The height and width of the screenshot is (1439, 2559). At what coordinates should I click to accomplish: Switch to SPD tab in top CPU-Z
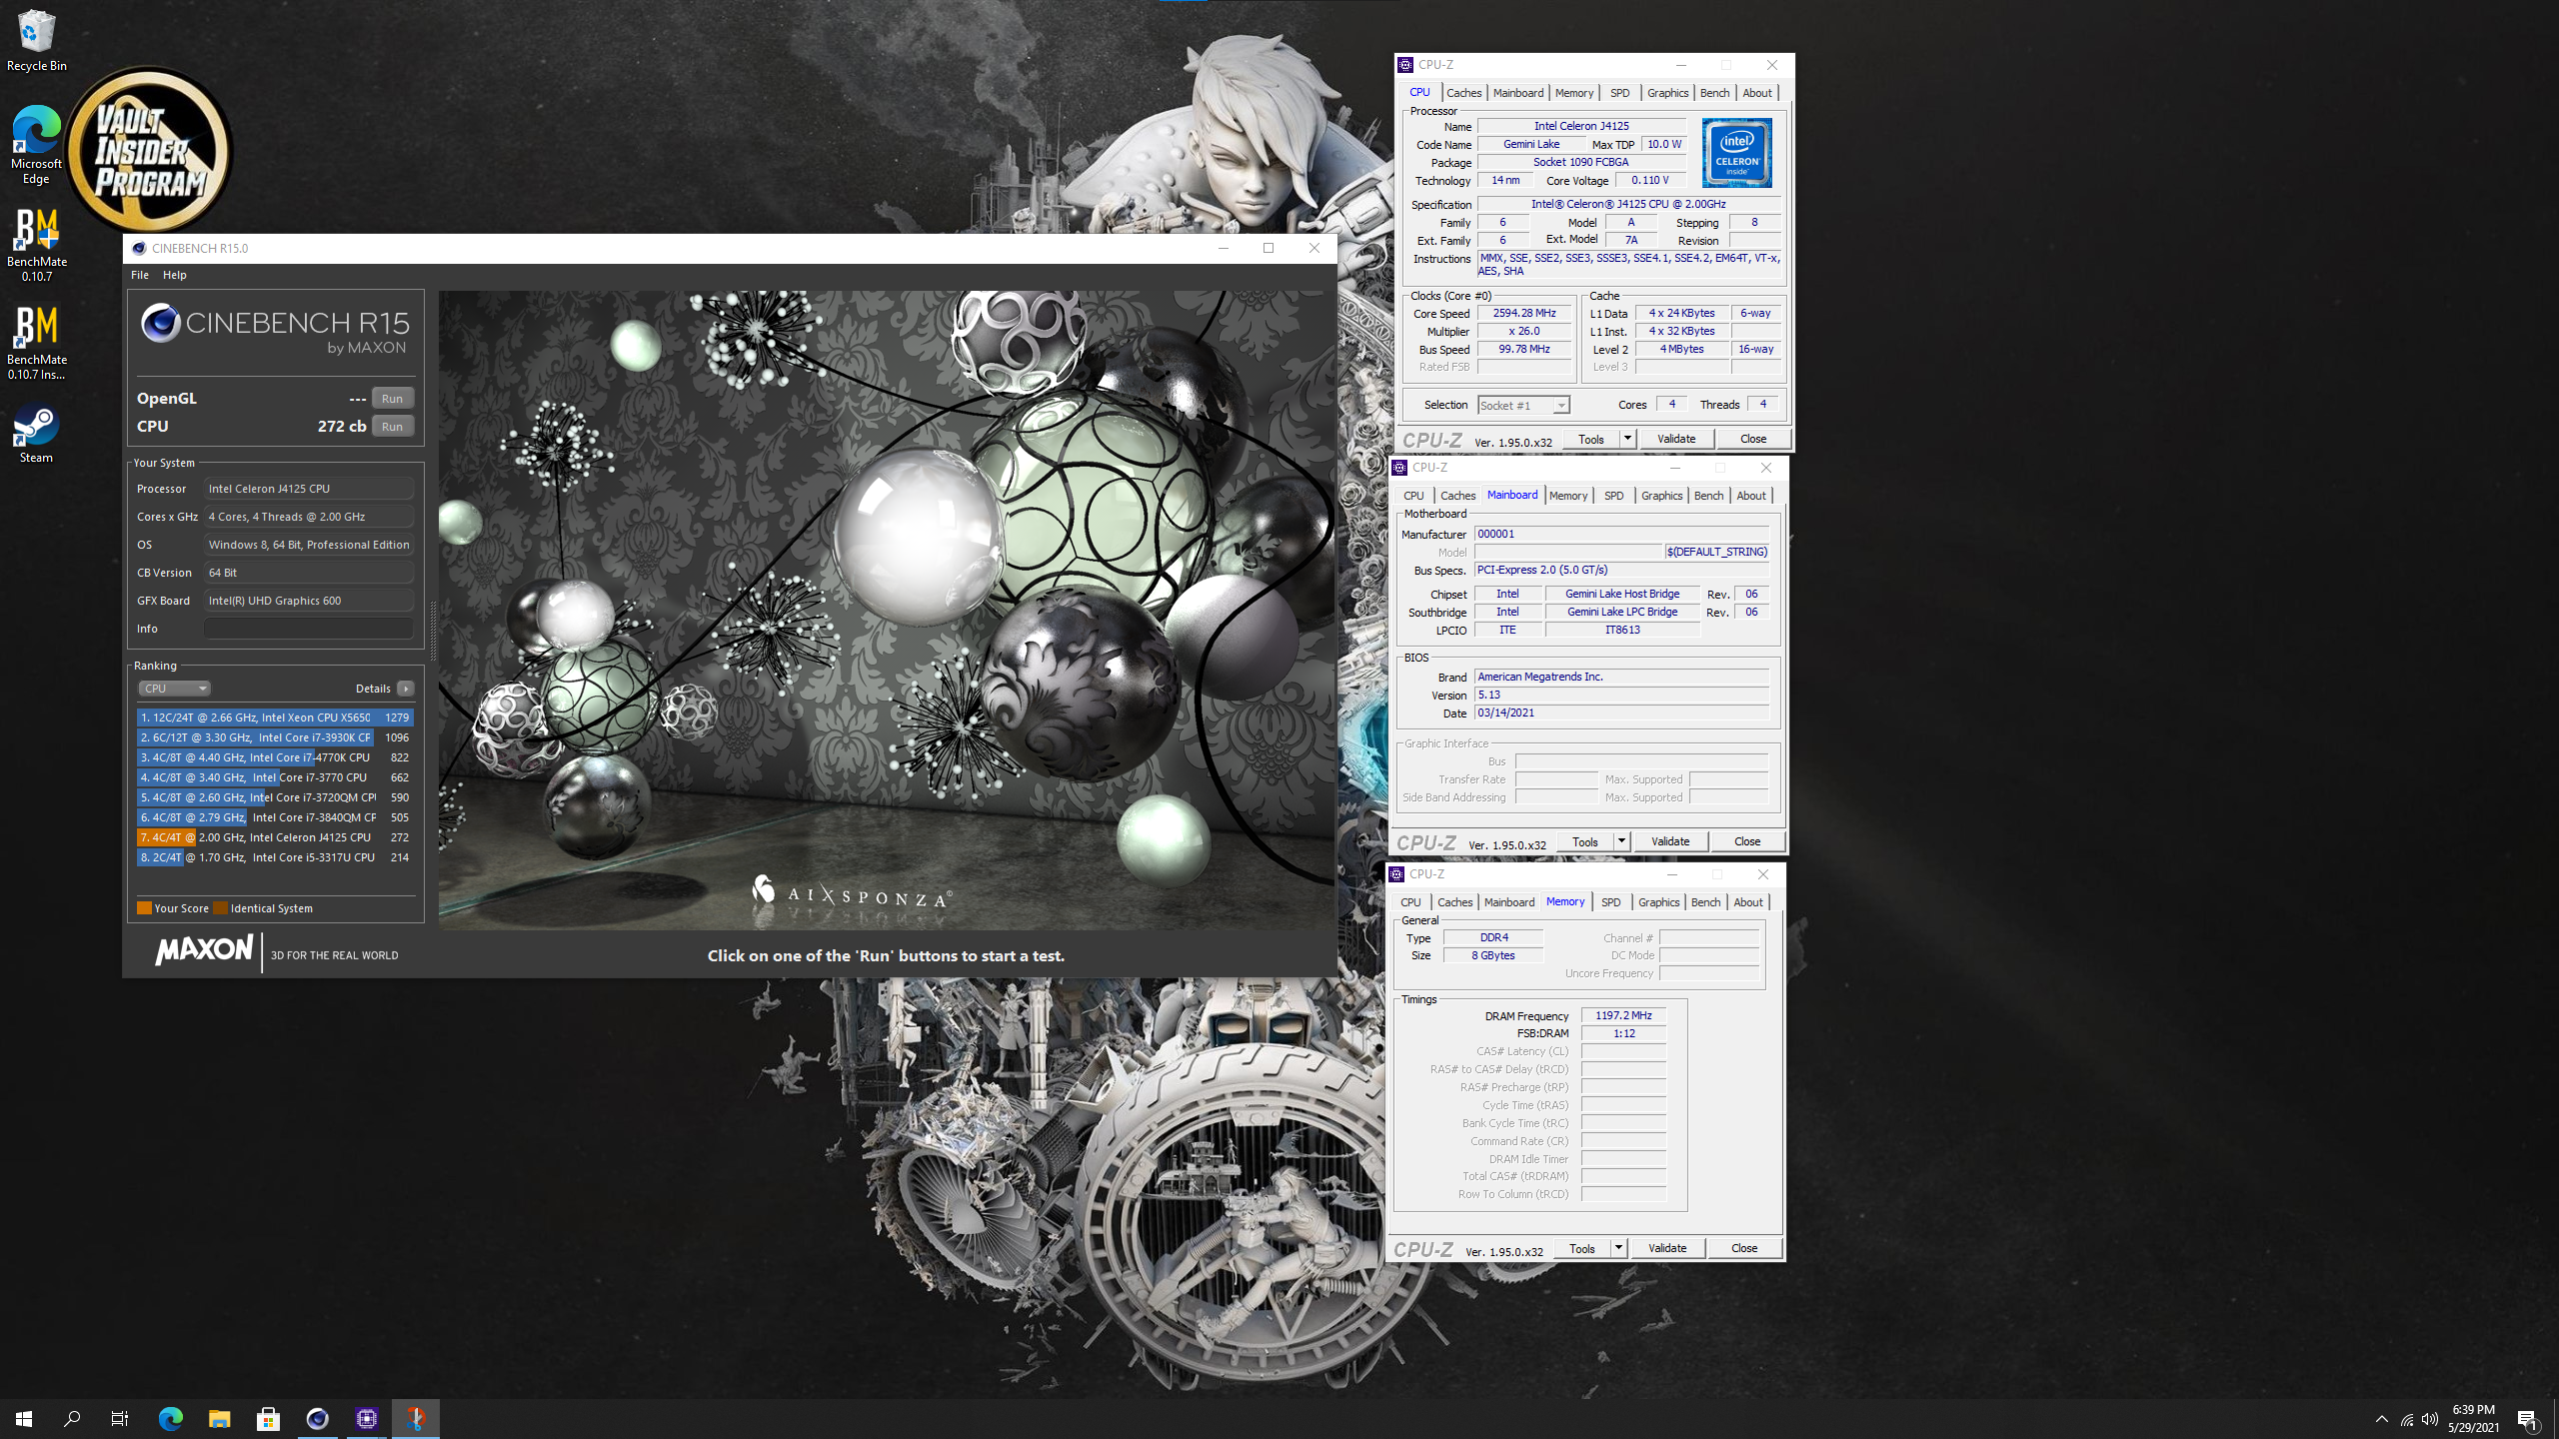pos(1620,93)
